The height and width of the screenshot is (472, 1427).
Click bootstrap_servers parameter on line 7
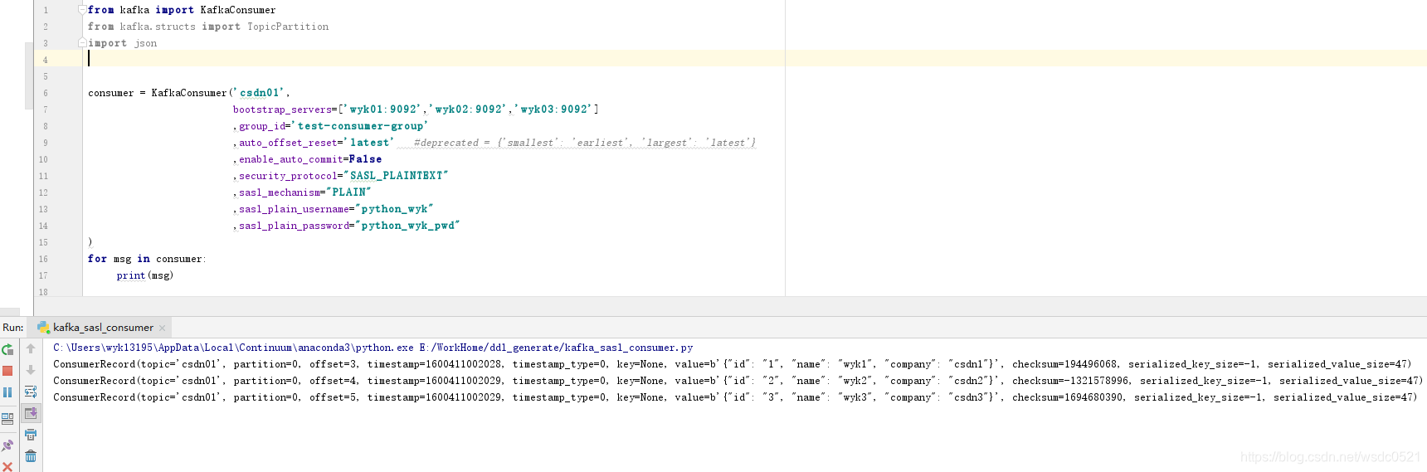(282, 109)
